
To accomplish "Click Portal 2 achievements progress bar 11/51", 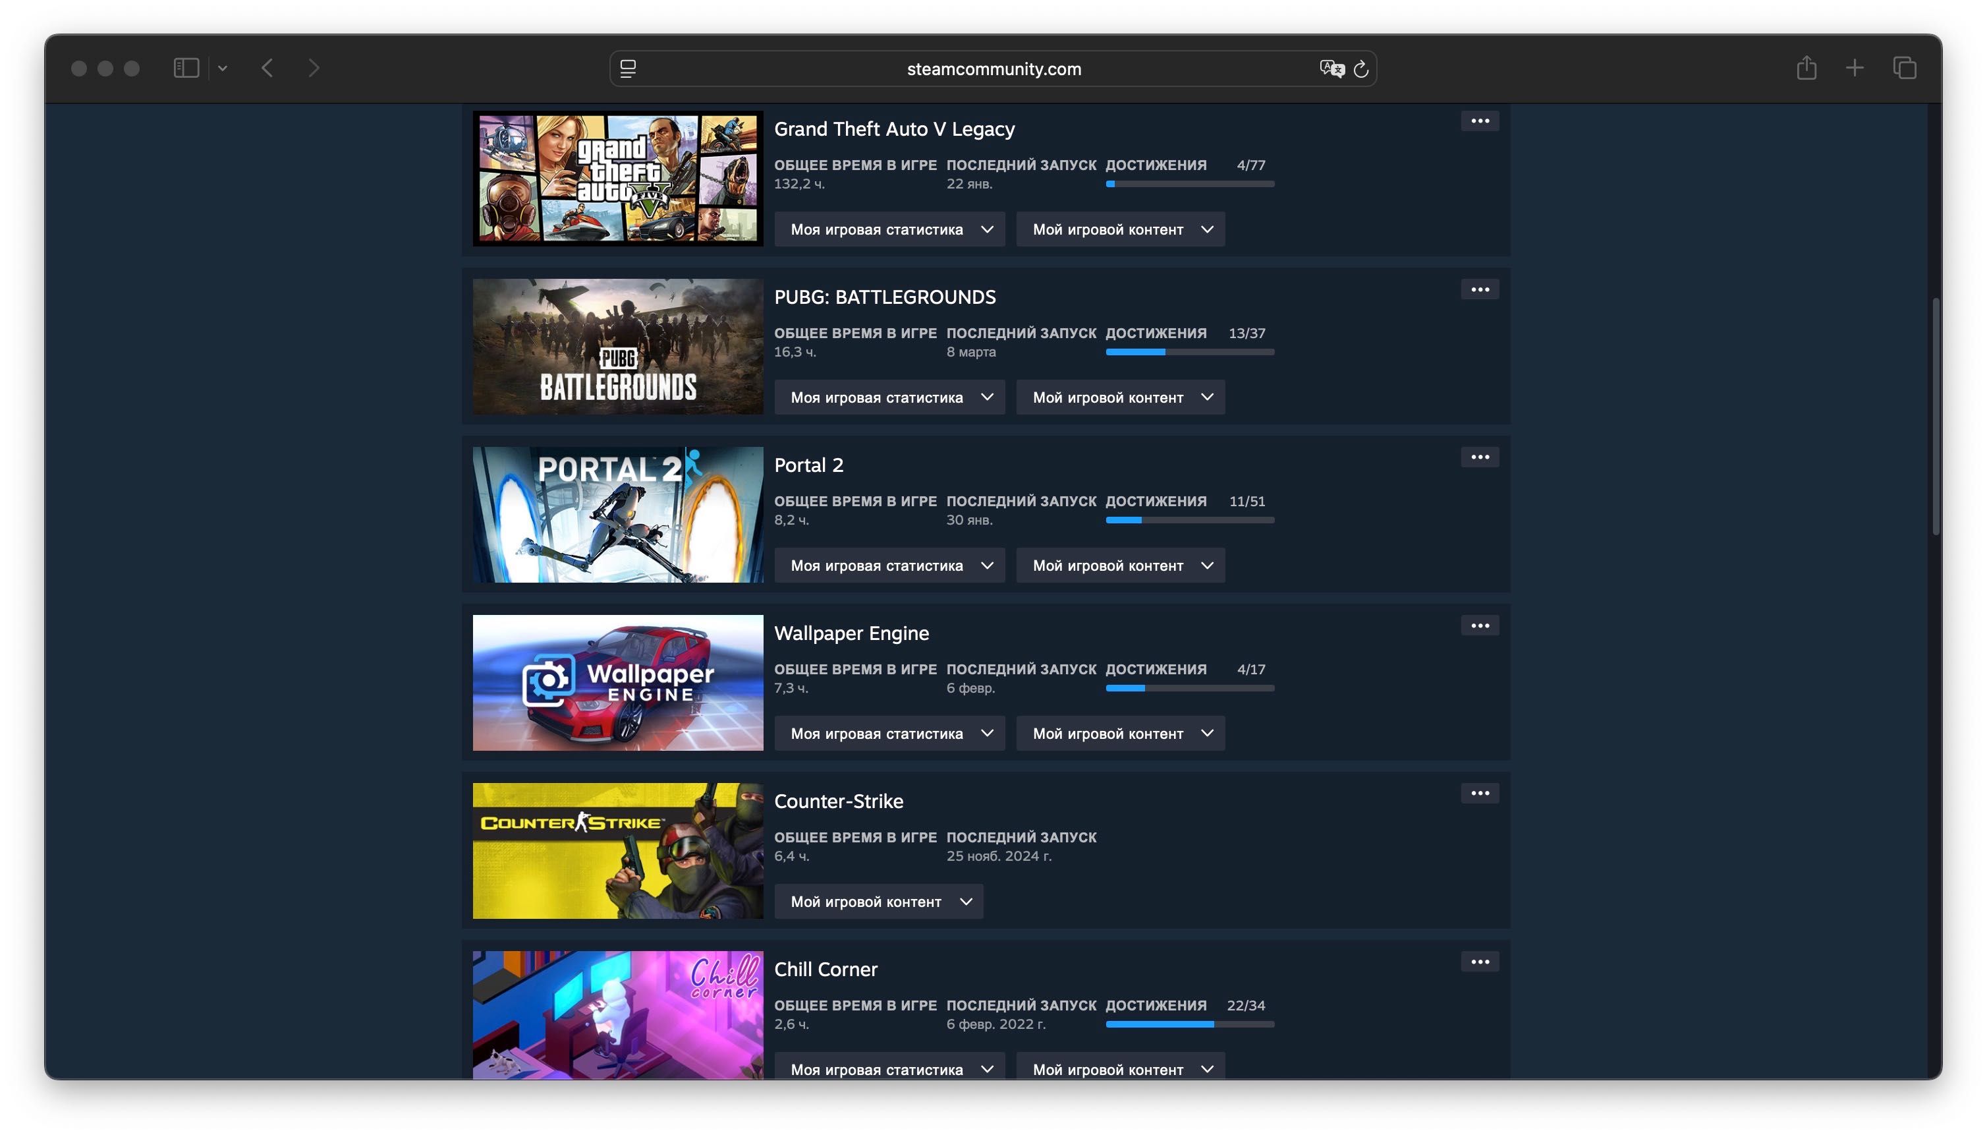I will pos(1190,520).
